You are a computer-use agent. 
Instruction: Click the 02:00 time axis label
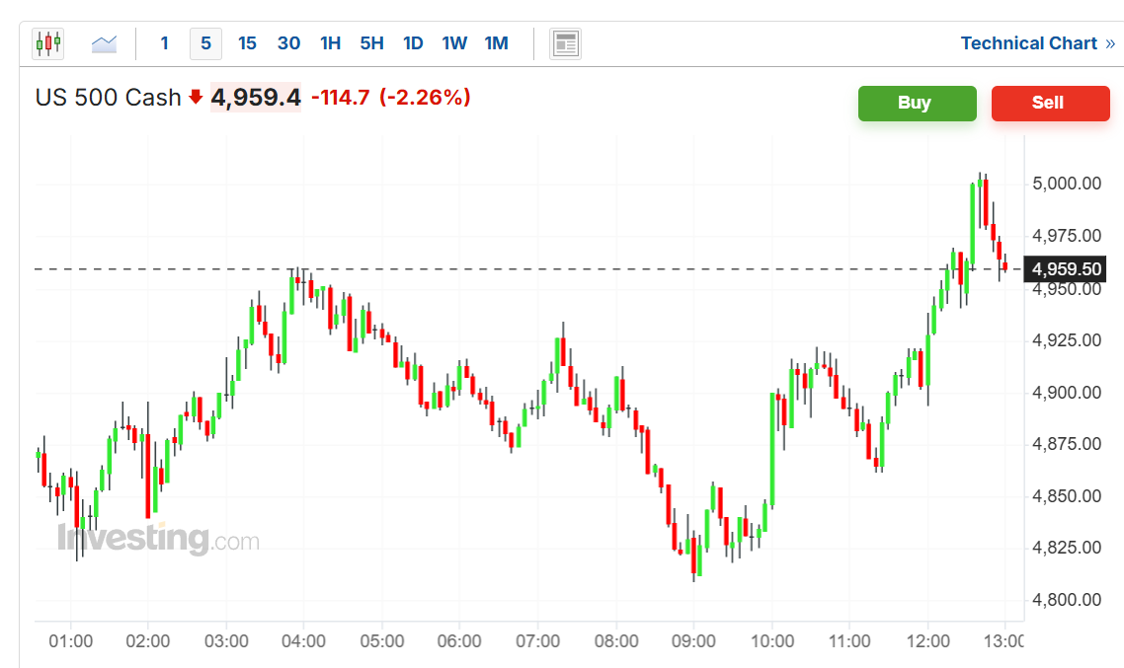click(x=148, y=641)
